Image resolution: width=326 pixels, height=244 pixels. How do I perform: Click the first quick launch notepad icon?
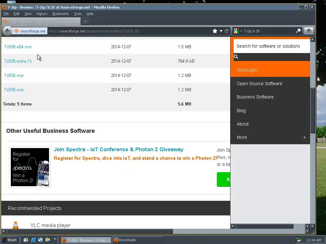pyautogui.click(x=26, y=240)
